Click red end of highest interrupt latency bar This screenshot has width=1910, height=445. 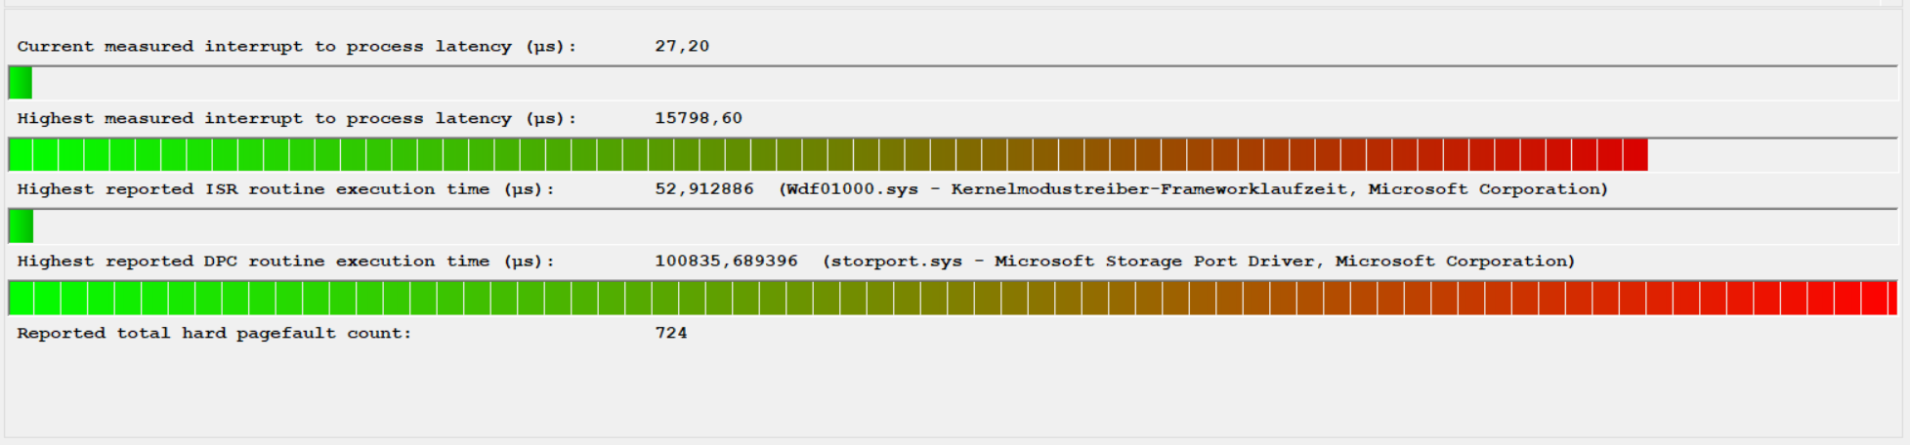pyautogui.click(x=1634, y=155)
